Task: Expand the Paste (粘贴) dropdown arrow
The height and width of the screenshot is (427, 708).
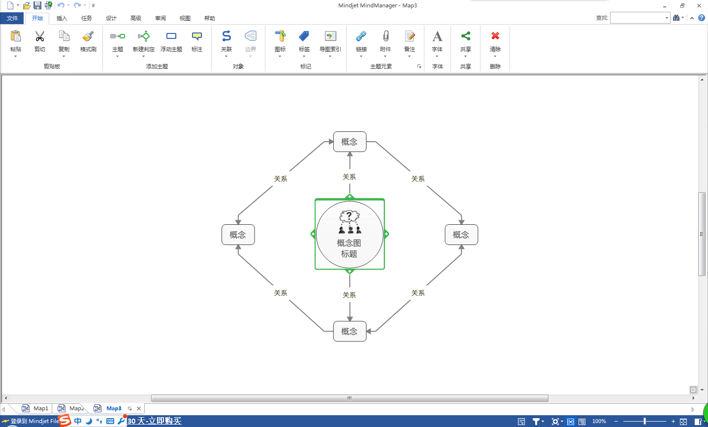Action: click(16, 56)
